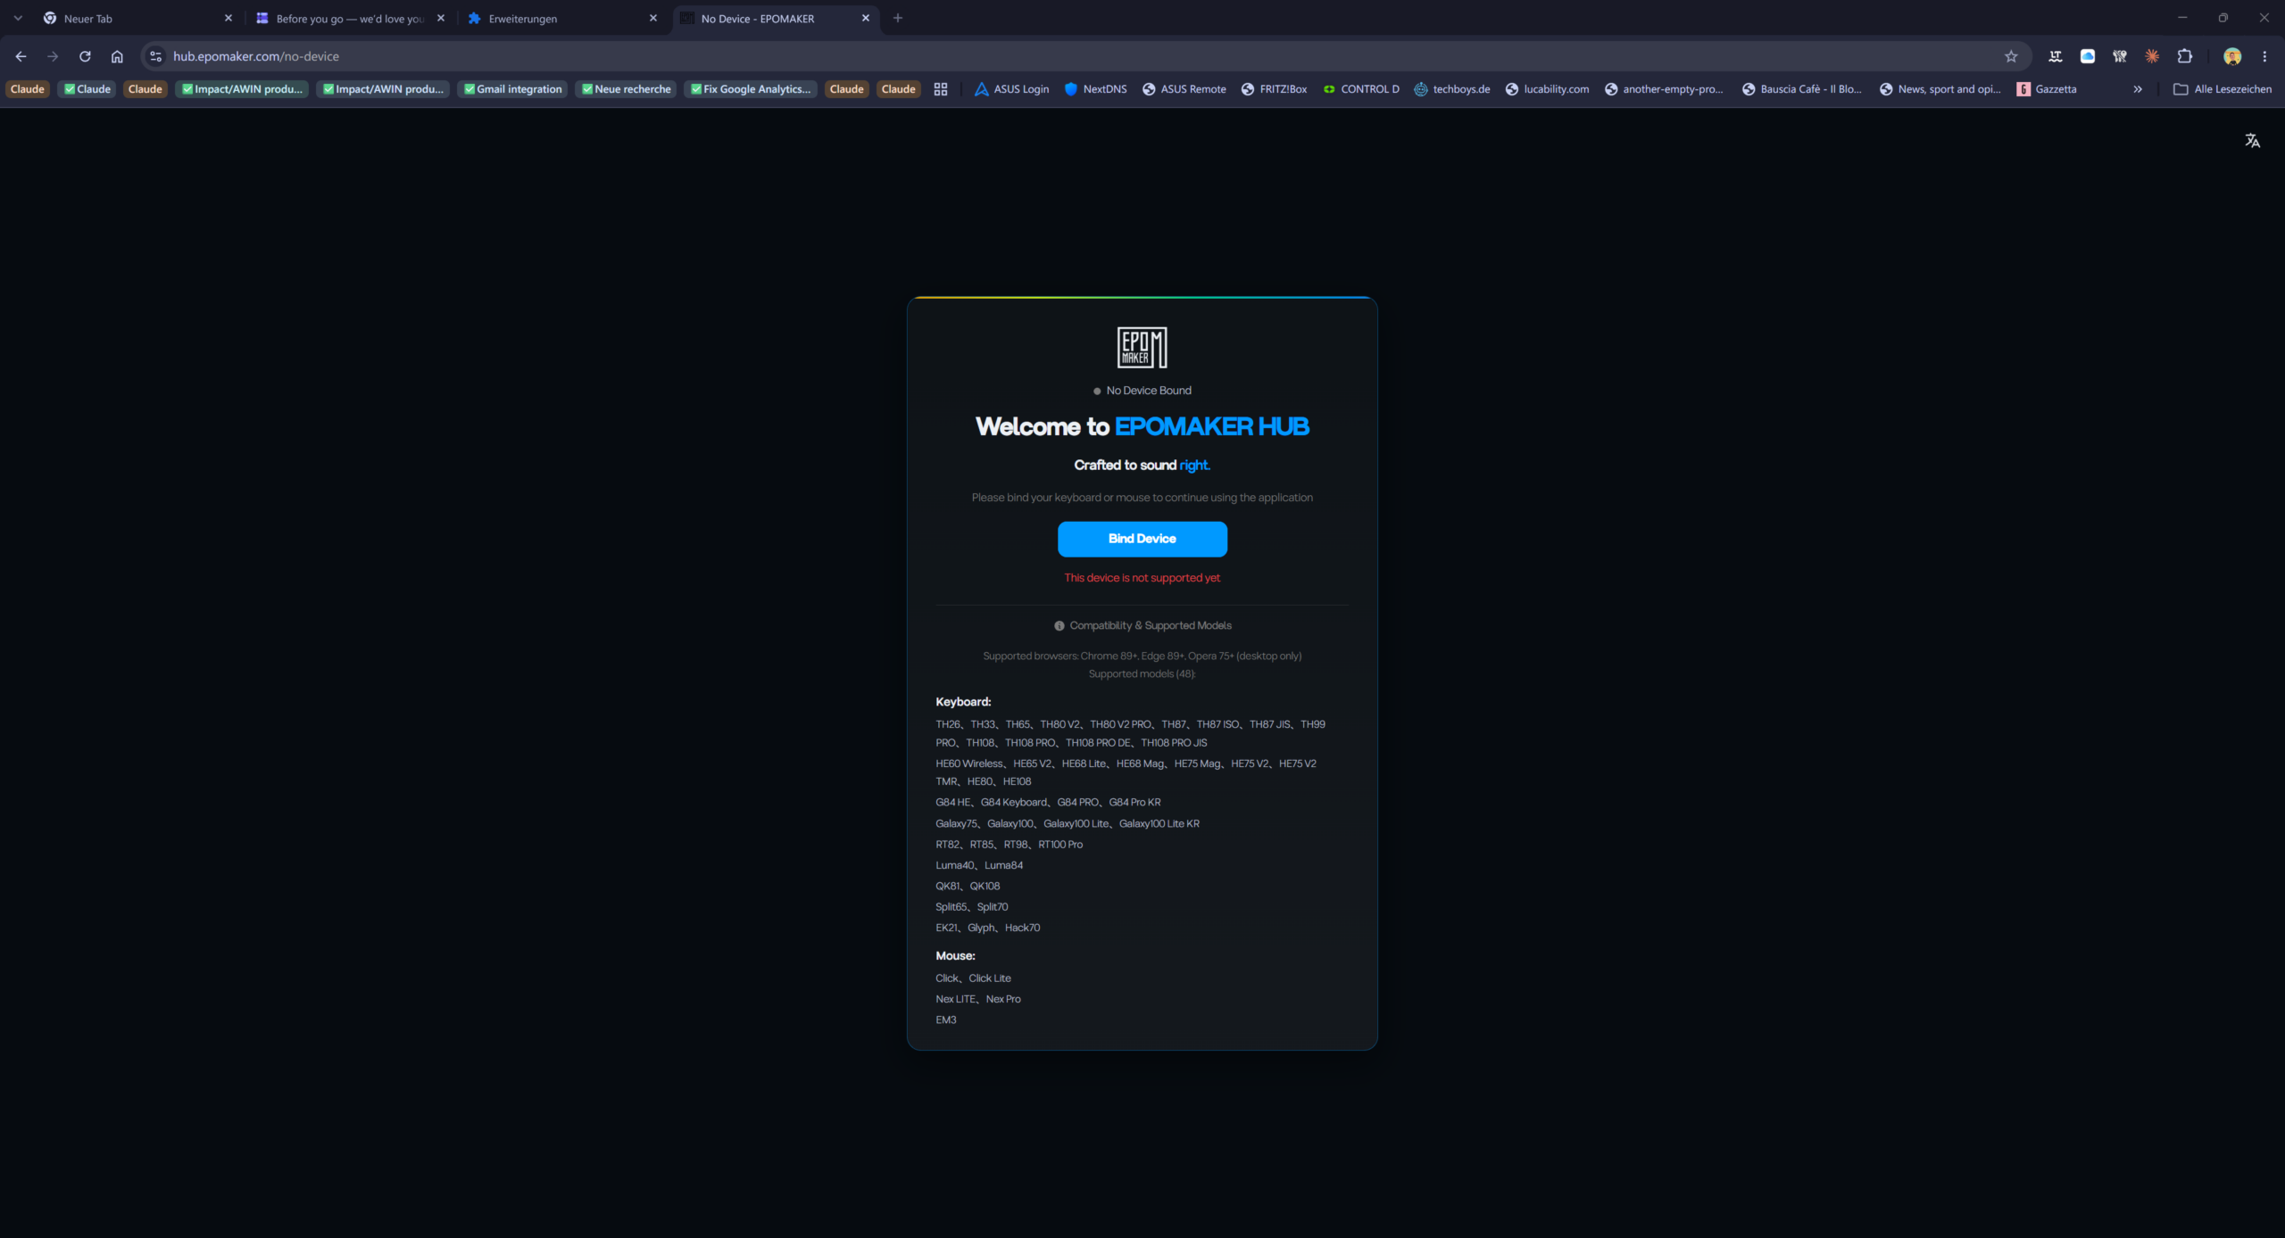
Task: Open the Chrome three-dot menu
Action: tap(2264, 56)
